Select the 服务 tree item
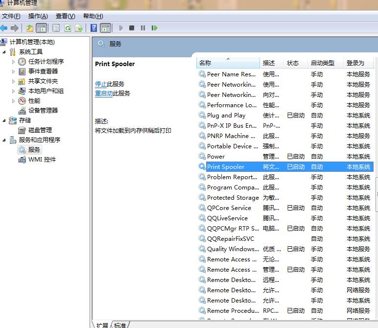Viewport: 378px width, 328px height. [x=34, y=150]
